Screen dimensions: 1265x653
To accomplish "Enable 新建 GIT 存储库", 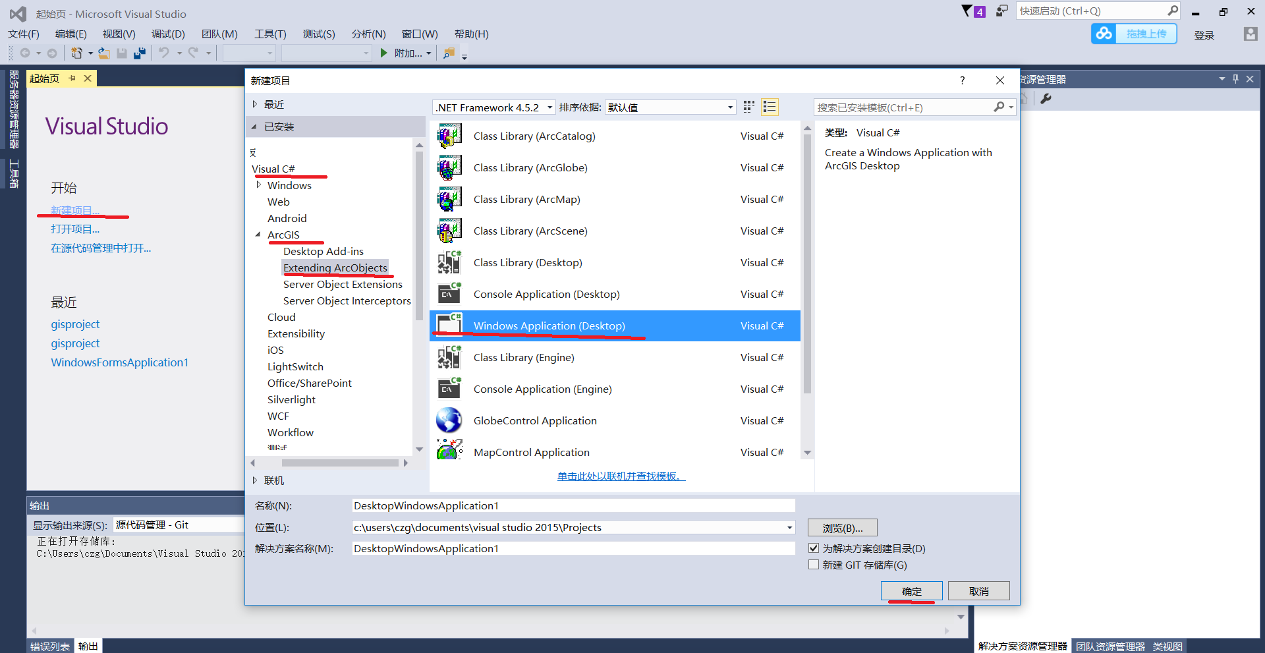I will (814, 565).
